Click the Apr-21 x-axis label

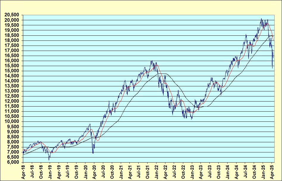pos(130,172)
